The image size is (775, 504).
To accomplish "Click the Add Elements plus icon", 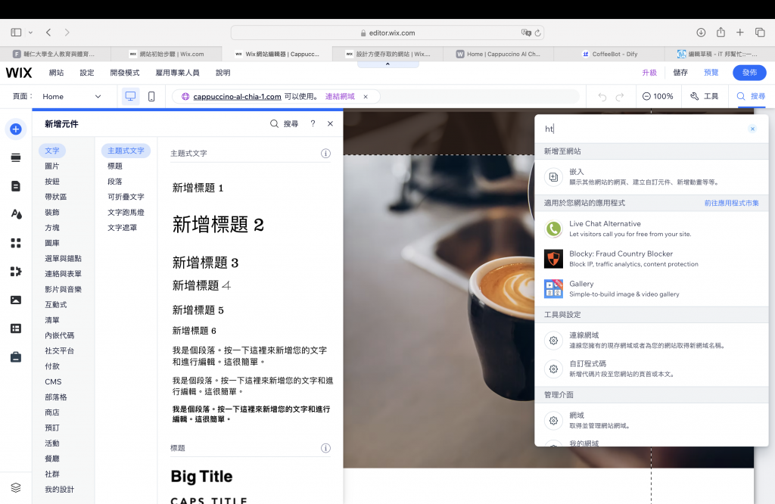I will (16, 129).
